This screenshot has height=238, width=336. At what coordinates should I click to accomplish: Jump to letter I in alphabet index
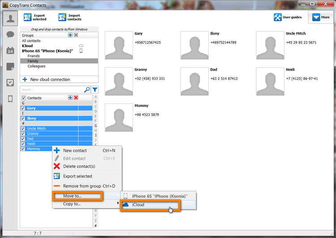(x=95, y=135)
